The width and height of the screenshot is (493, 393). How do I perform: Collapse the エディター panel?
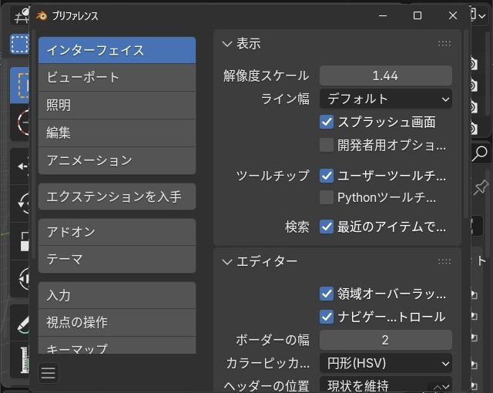[x=227, y=261]
